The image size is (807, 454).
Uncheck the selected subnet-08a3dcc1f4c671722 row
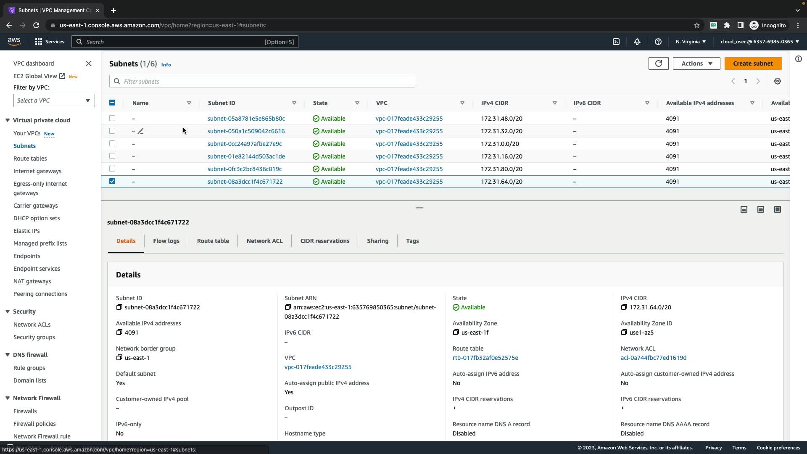pyautogui.click(x=112, y=182)
